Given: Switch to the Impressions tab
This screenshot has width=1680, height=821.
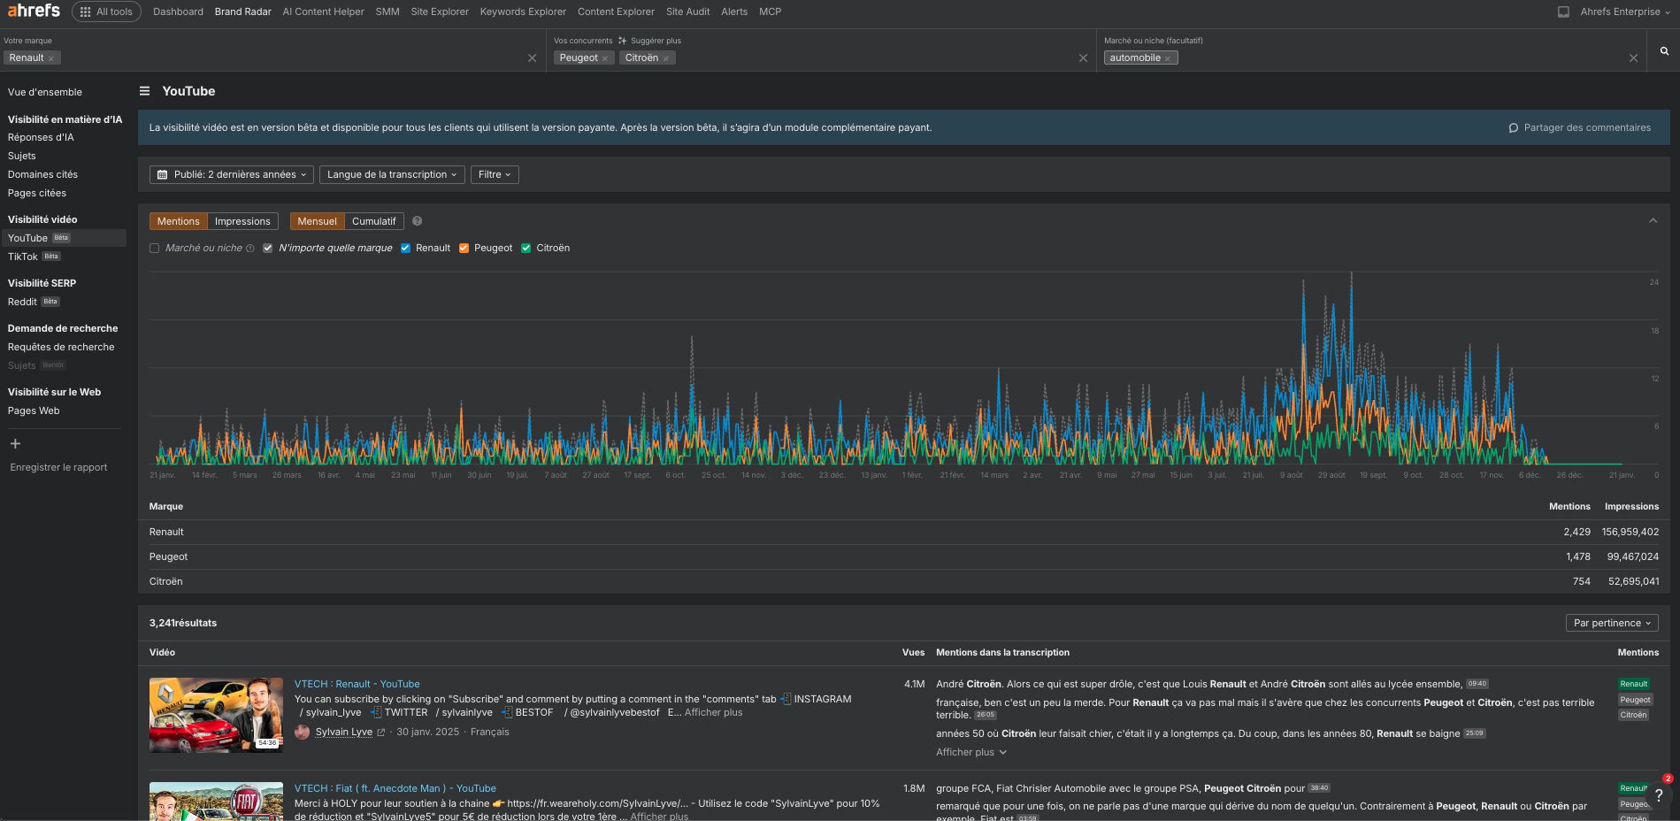Looking at the screenshot, I should 242,221.
